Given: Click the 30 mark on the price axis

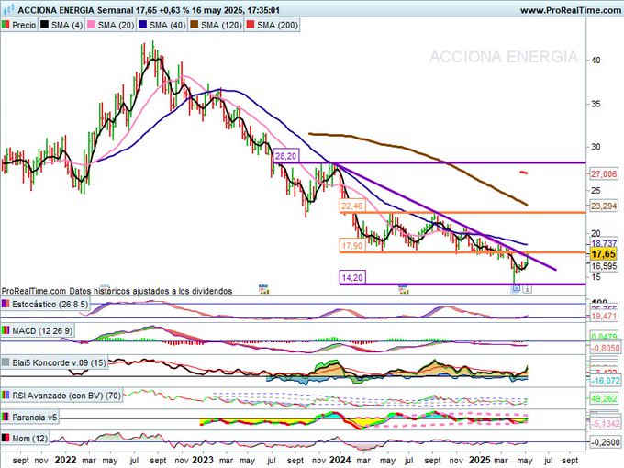Looking at the screenshot, I should click(x=596, y=147).
